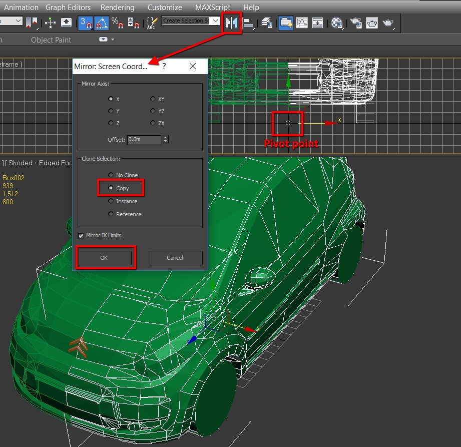Viewport: 461px width, 447px height.
Task: Cancel the Mirror dialog
Action: [175, 258]
